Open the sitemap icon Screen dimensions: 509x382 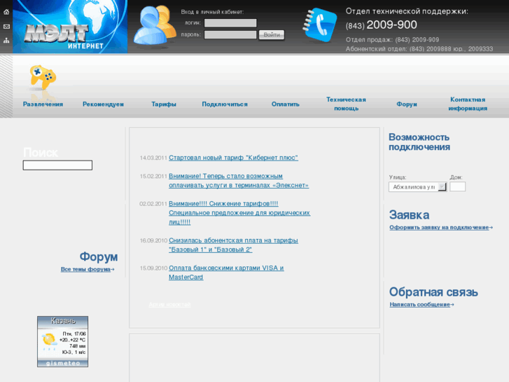[6, 41]
